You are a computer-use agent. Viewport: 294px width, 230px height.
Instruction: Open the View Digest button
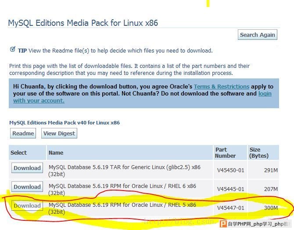tap(59, 133)
